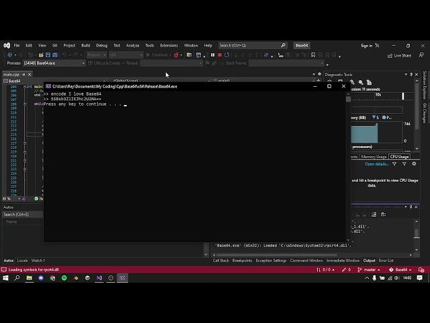Pin the main.cpp tab

(24, 75)
